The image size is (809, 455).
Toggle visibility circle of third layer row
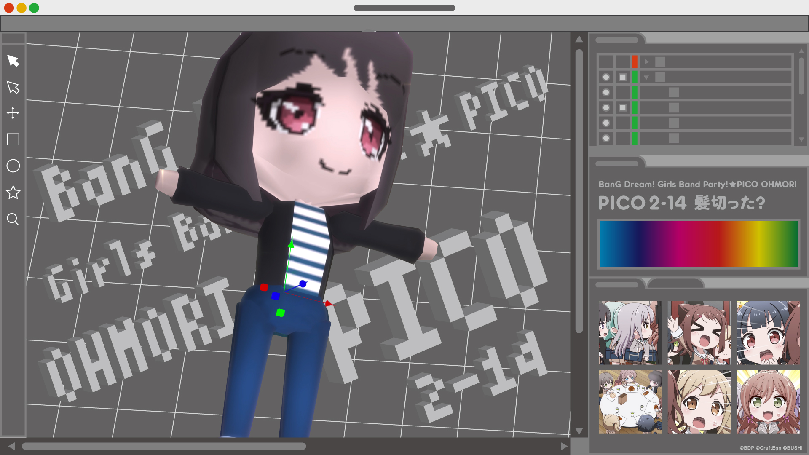point(606,92)
